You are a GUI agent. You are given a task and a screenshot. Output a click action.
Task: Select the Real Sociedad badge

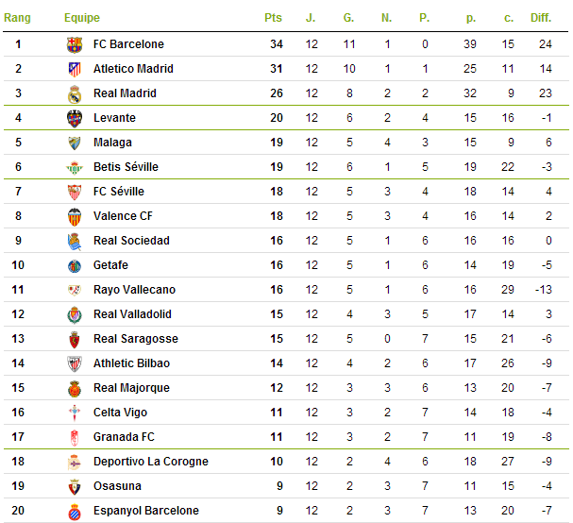pos(75,242)
